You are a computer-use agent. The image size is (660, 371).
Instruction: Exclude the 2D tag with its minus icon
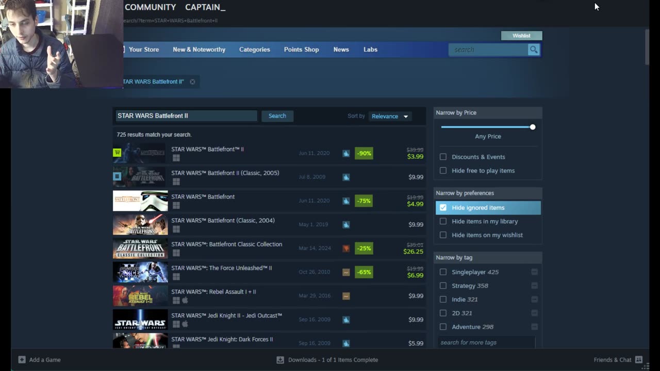[534, 313]
